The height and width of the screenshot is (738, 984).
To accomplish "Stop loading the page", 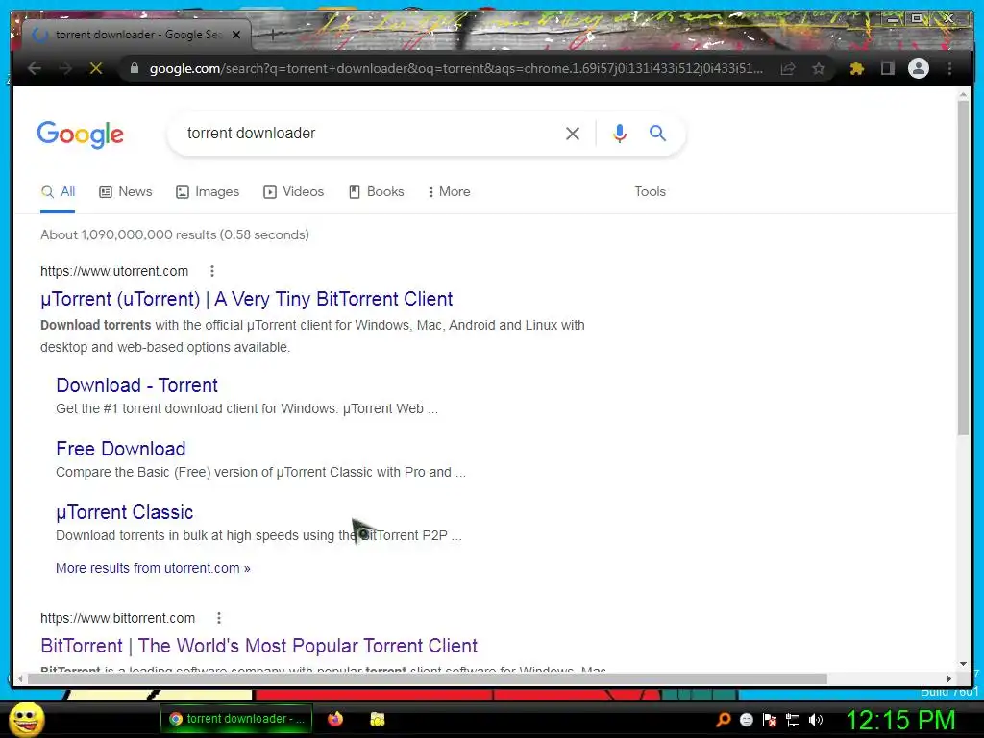I will coord(96,68).
